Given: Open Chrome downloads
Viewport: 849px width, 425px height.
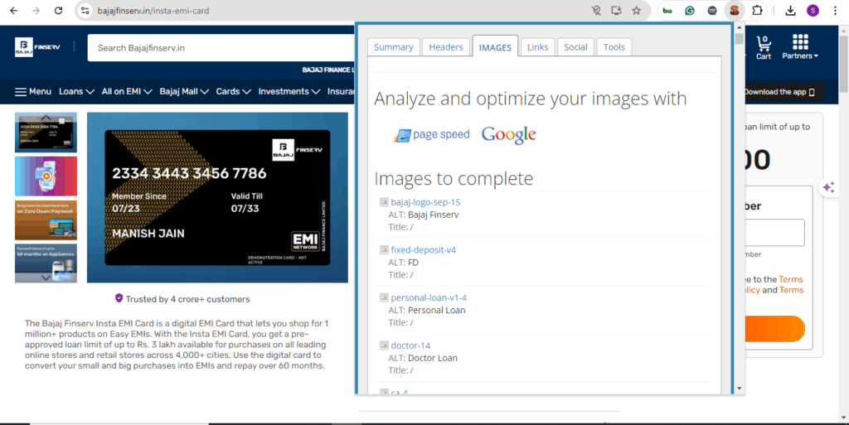Looking at the screenshot, I should tap(790, 10).
